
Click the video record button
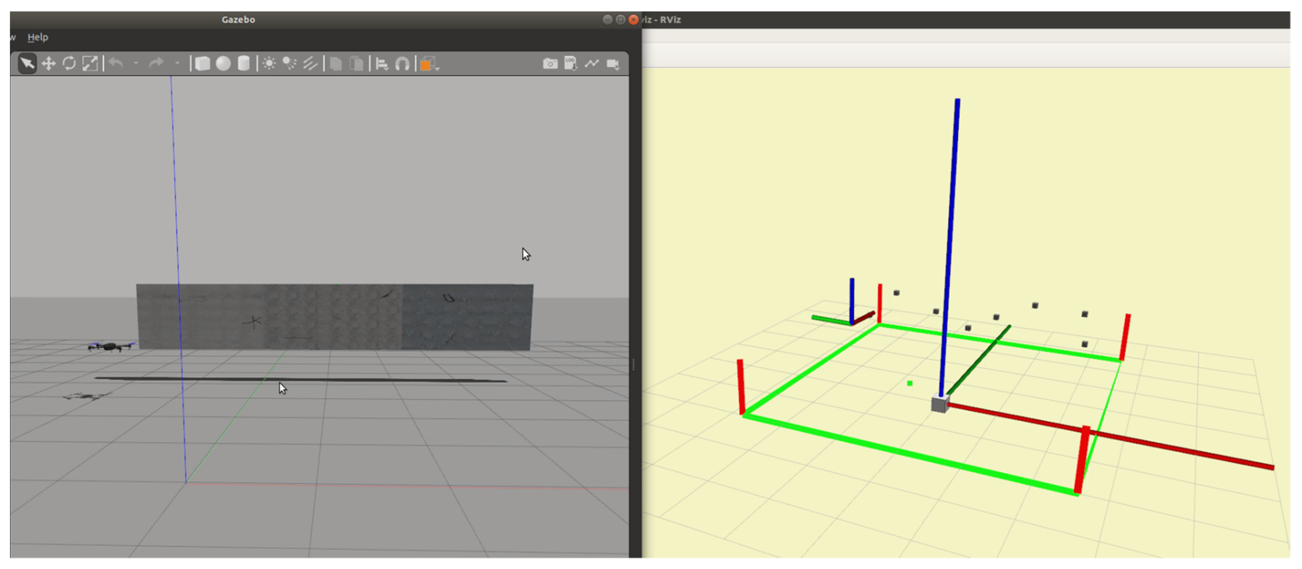(613, 64)
